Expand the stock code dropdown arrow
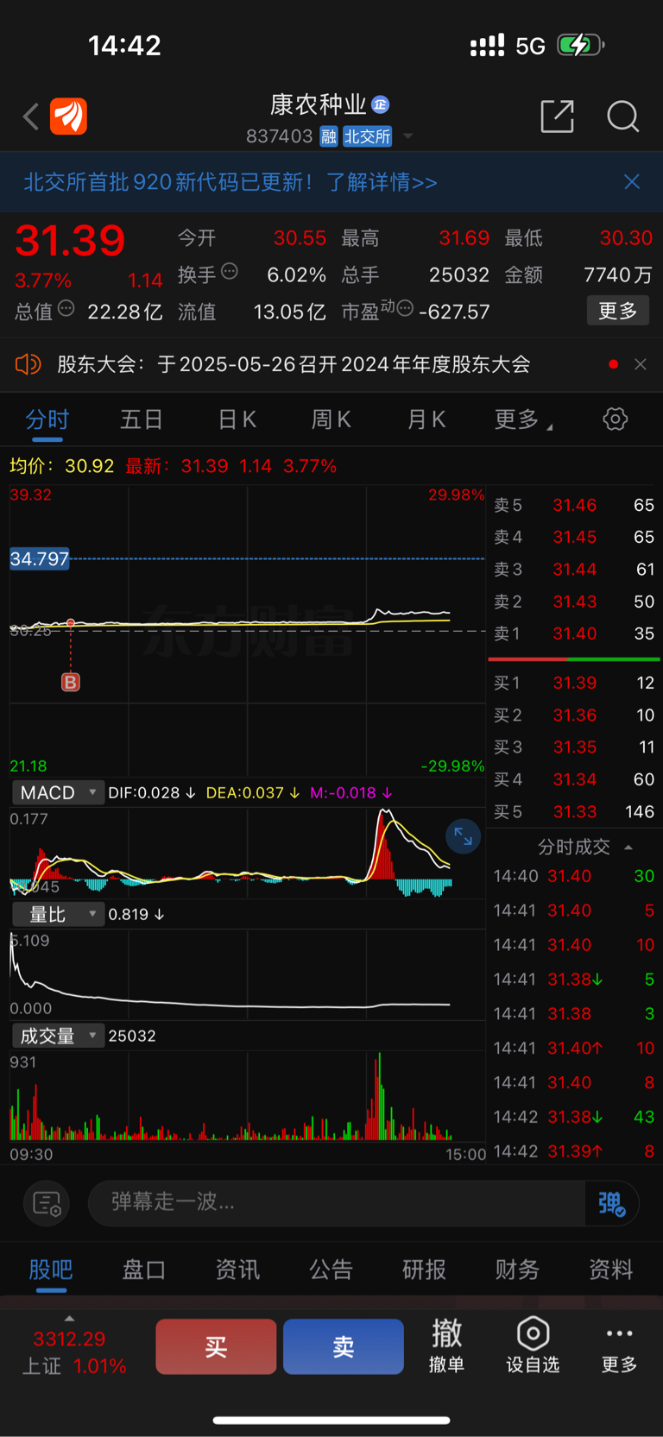 (408, 136)
